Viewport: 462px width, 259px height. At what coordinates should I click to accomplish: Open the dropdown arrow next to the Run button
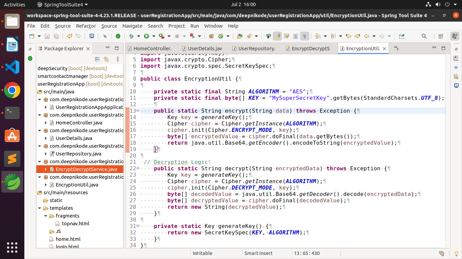tap(155, 36)
